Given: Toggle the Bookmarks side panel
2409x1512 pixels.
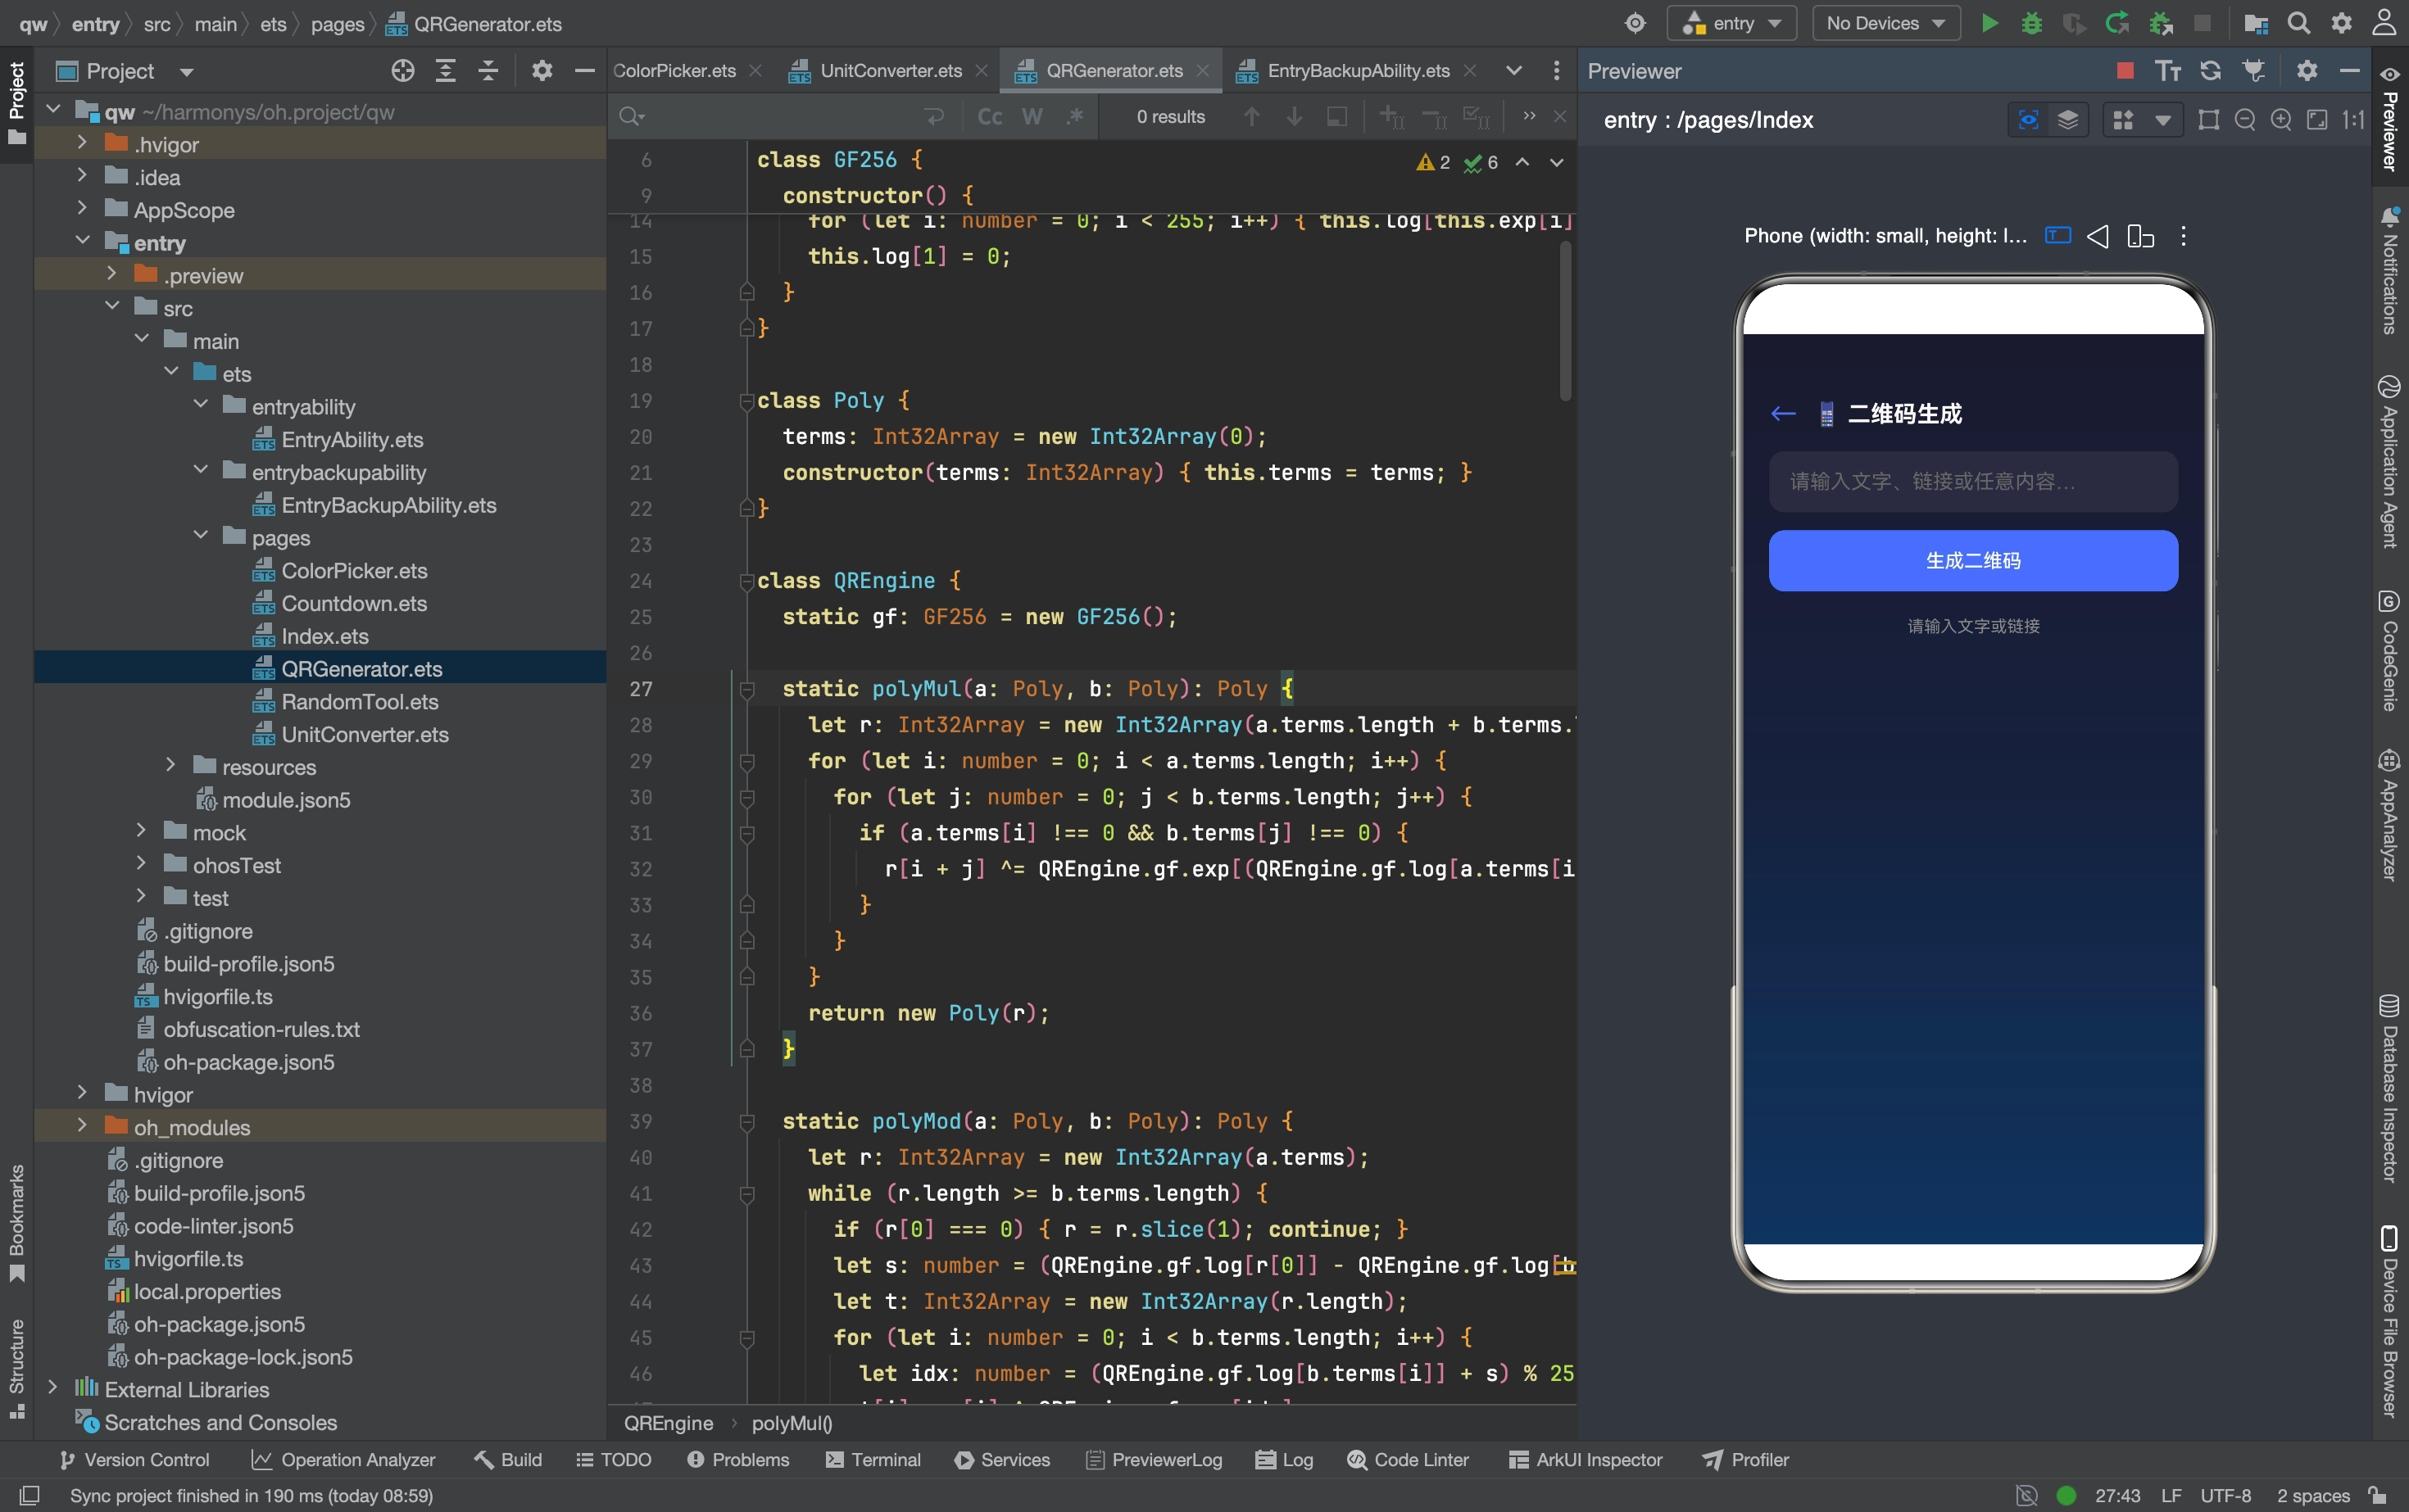Looking at the screenshot, I should pyautogui.click(x=16, y=1222).
